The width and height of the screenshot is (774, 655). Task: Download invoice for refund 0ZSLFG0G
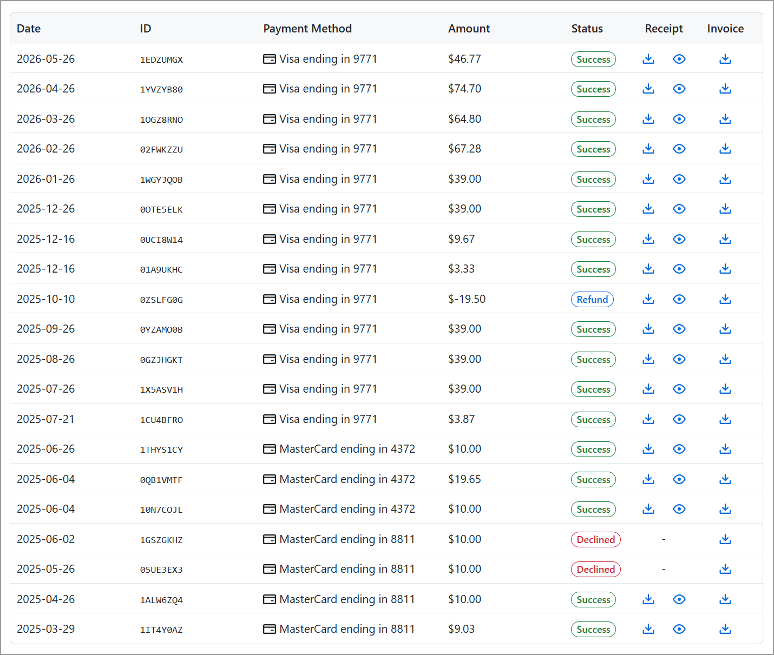click(x=725, y=299)
